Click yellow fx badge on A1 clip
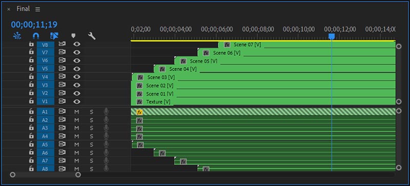The height and width of the screenshot is (186, 410). (139, 112)
